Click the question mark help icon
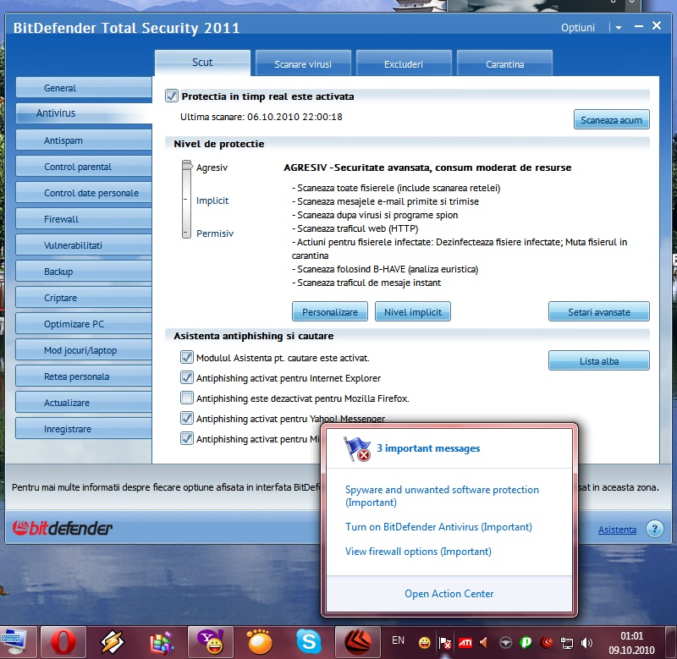 (654, 528)
